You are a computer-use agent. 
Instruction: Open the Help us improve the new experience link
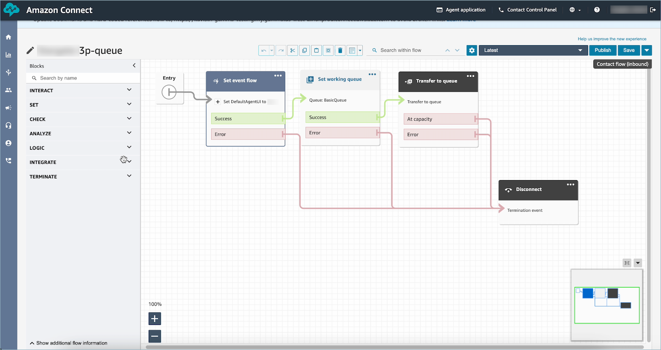612,39
